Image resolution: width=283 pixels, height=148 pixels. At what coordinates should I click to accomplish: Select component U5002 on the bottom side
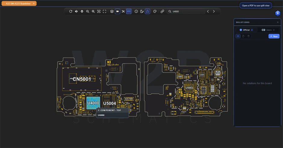click(189, 88)
